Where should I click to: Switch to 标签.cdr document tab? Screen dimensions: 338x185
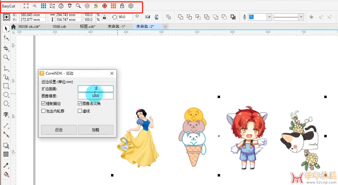pyautogui.click(x=87, y=27)
